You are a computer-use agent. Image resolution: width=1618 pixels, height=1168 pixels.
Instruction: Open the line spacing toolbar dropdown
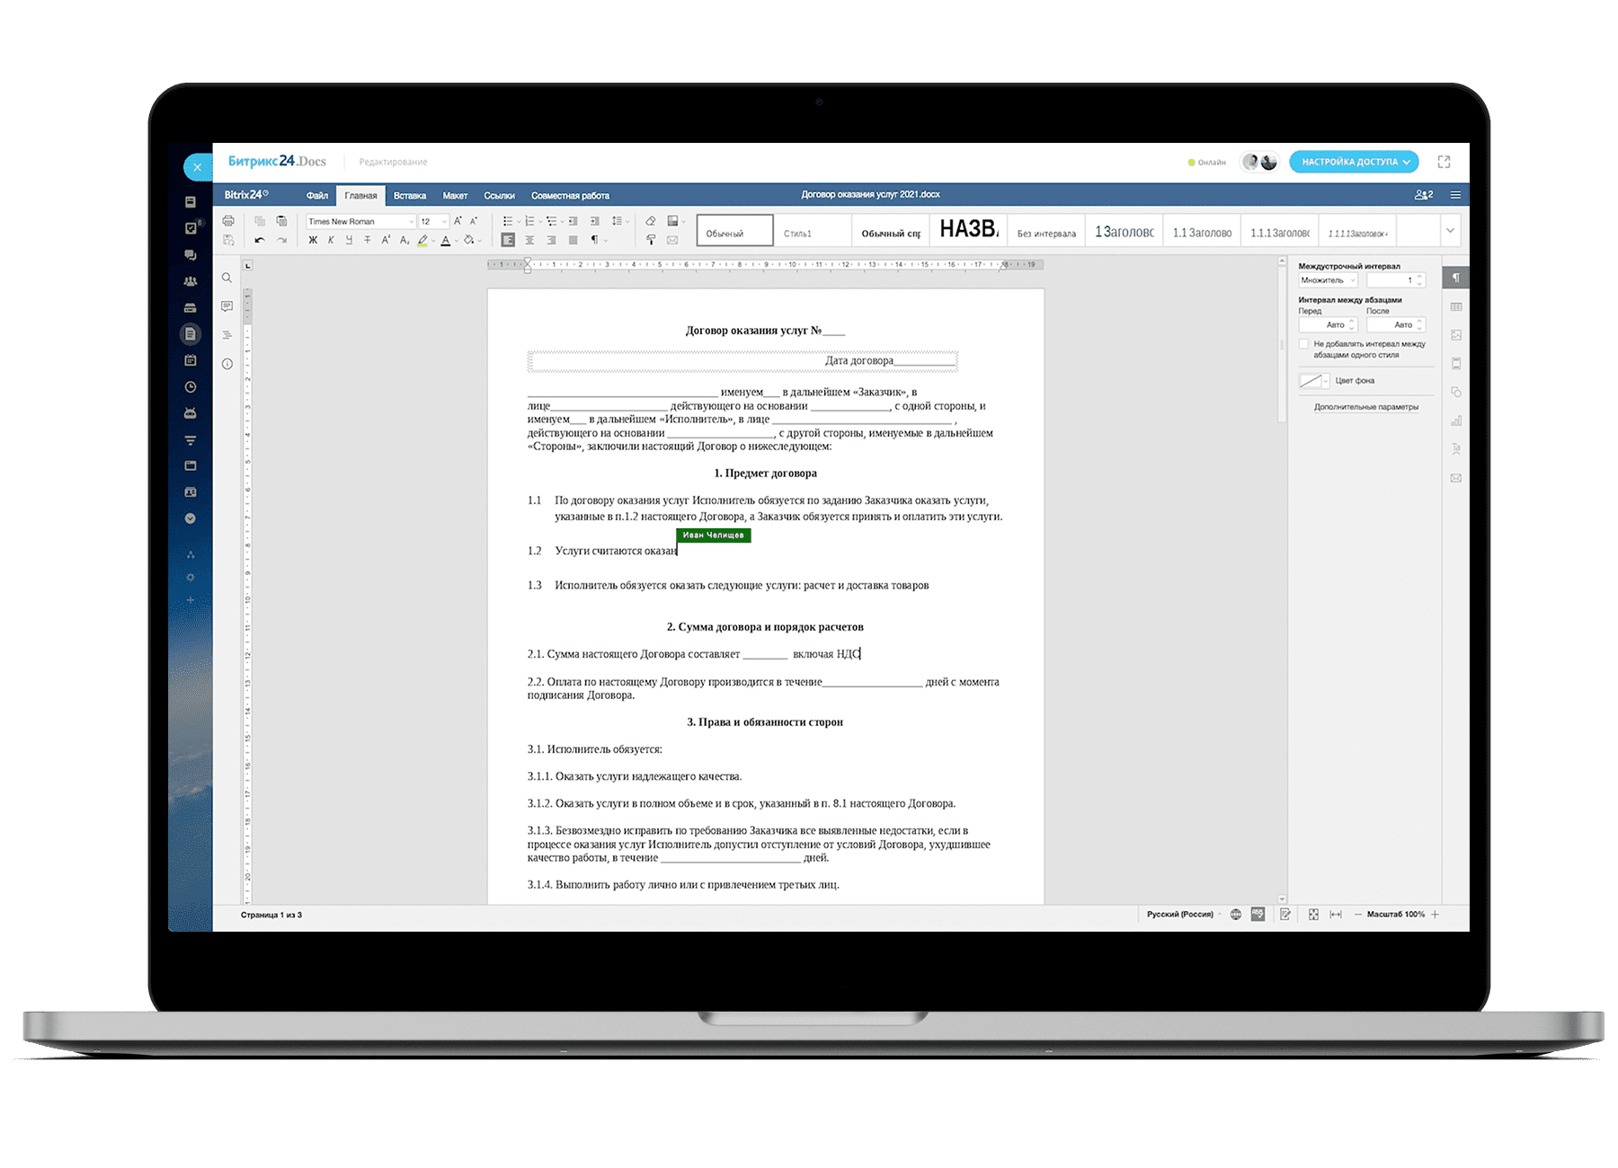click(x=620, y=221)
